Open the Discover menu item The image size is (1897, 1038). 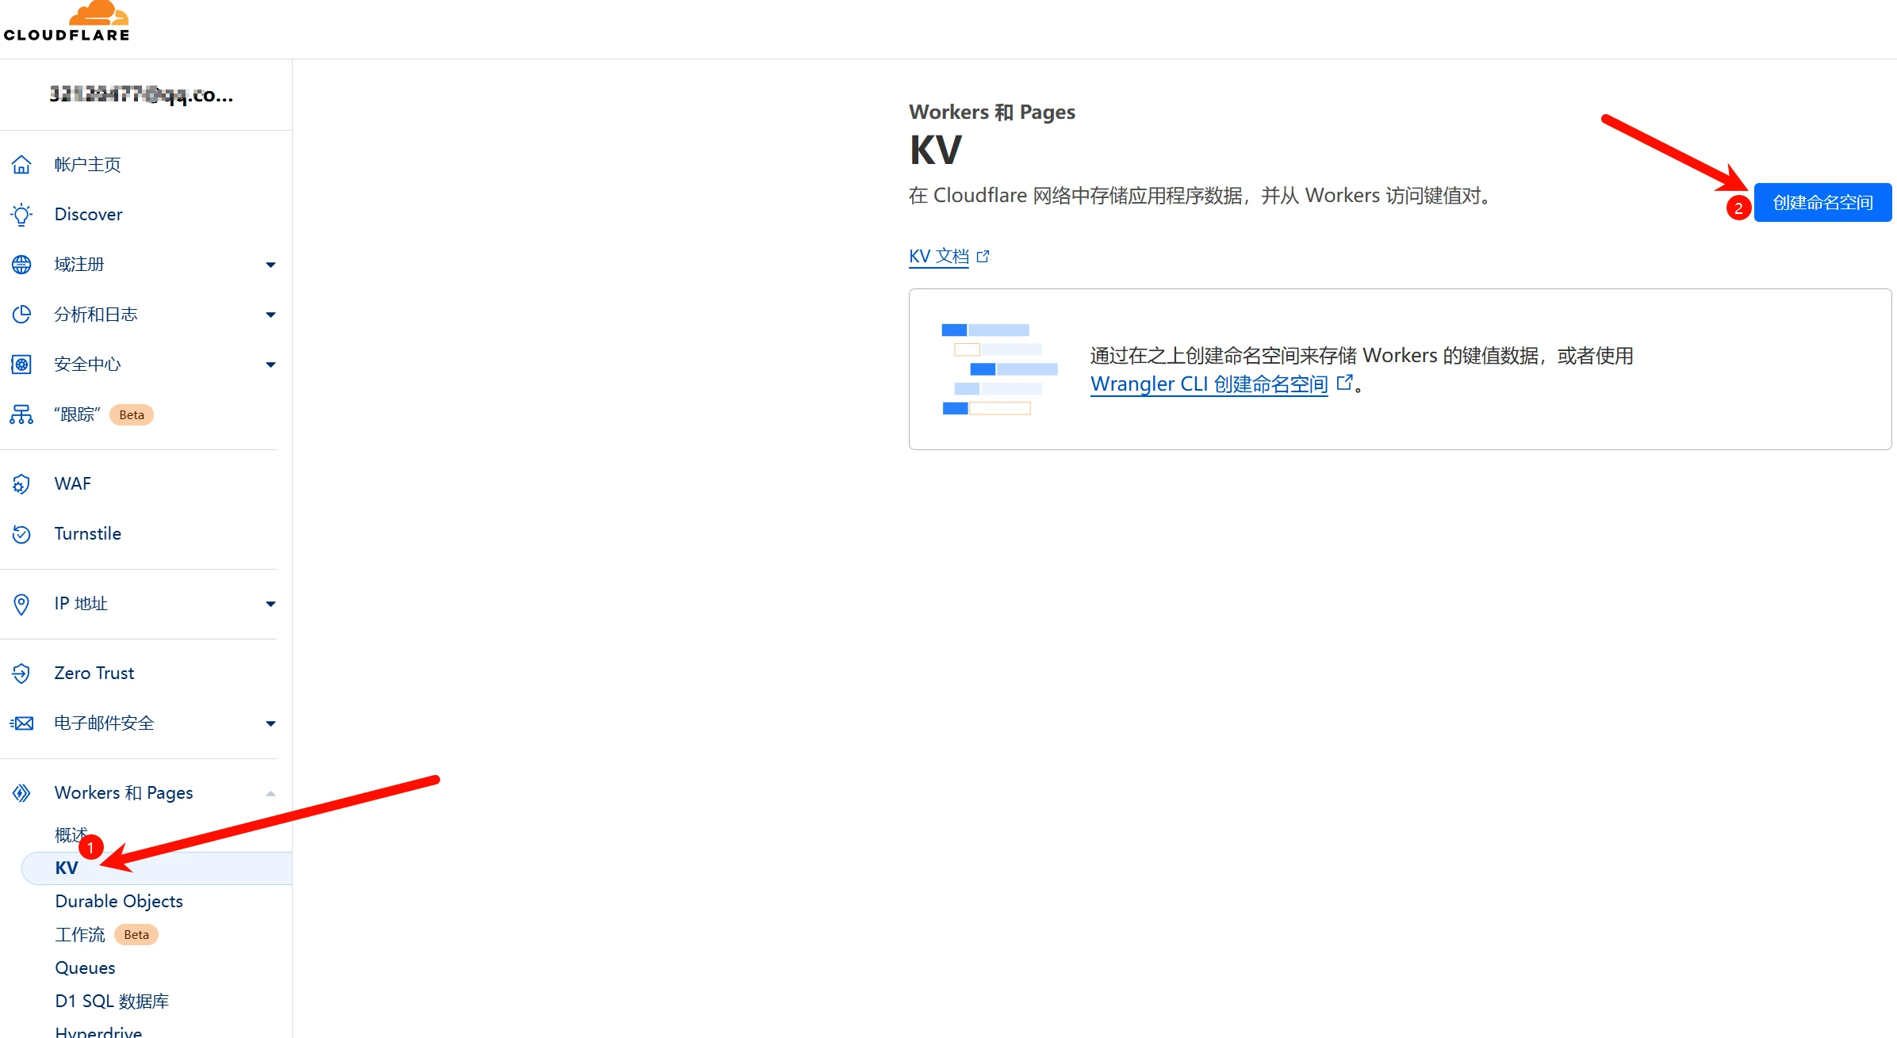point(88,215)
